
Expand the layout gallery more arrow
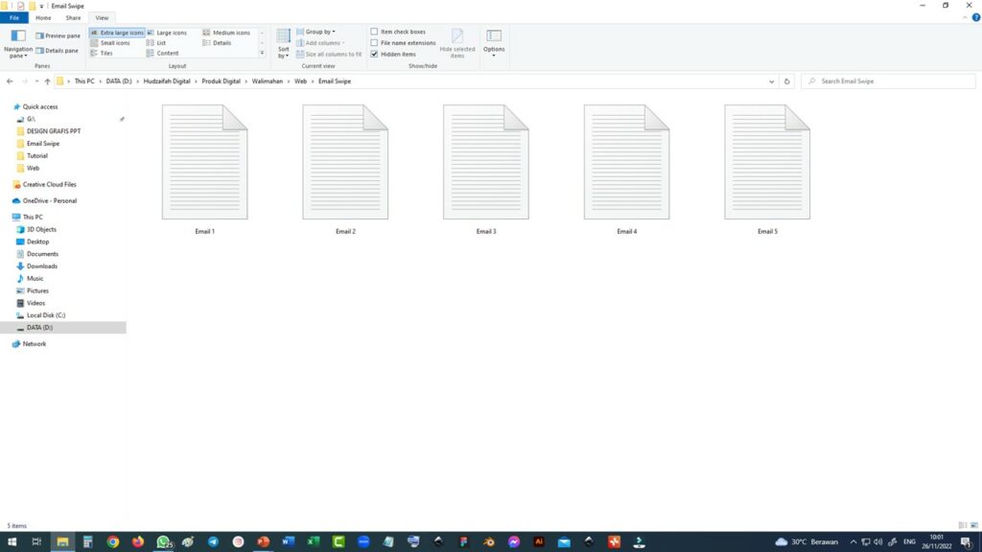point(262,54)
